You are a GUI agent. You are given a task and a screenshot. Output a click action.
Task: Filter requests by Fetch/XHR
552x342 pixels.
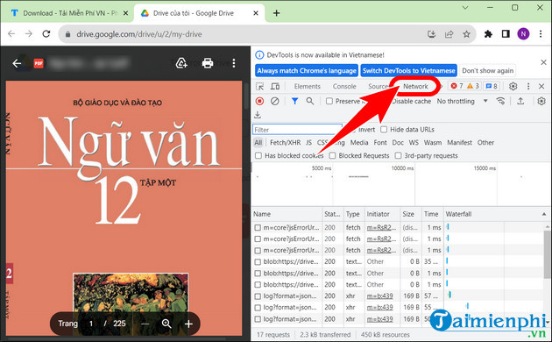click(285, 143)
